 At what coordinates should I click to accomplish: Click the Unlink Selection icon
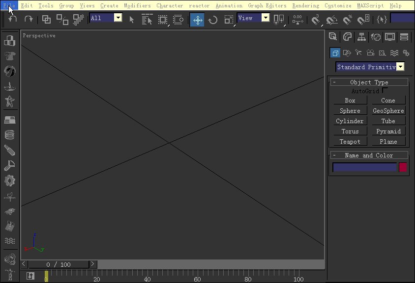[x=62, y=20]
